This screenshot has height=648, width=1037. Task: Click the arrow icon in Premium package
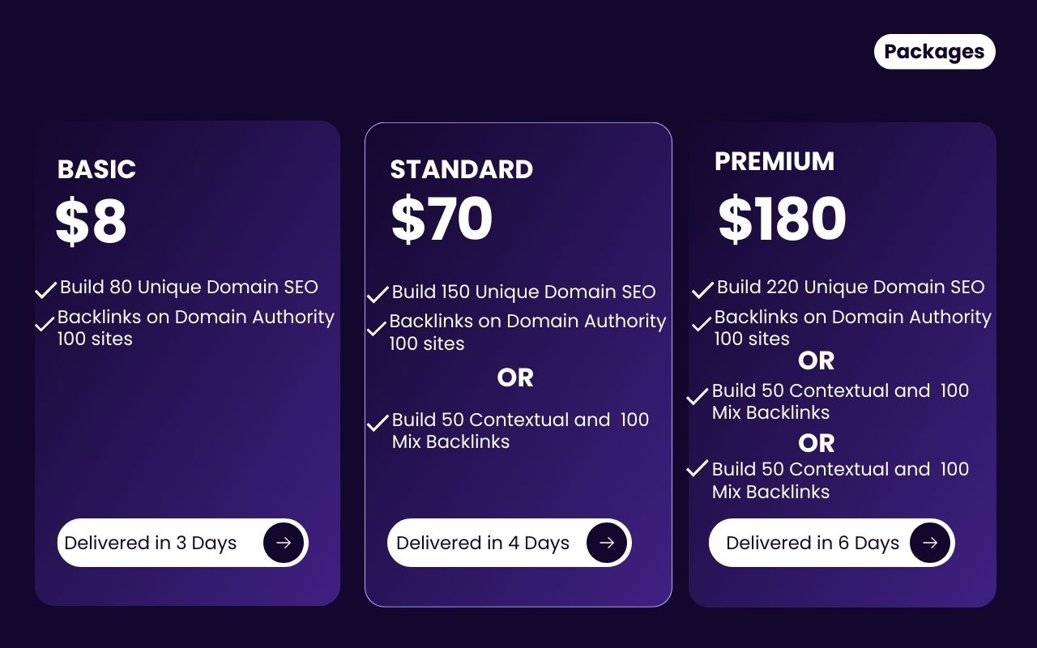pos(930,543)
